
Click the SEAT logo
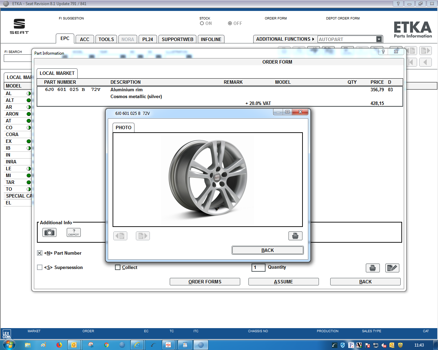click(x=19, y=26)
